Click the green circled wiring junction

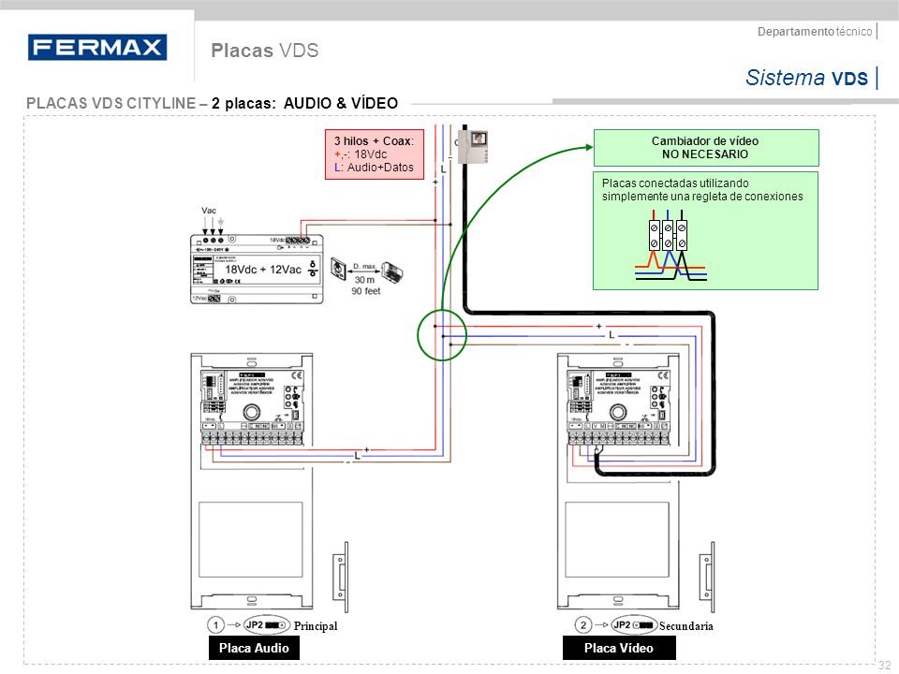(442, 335)
